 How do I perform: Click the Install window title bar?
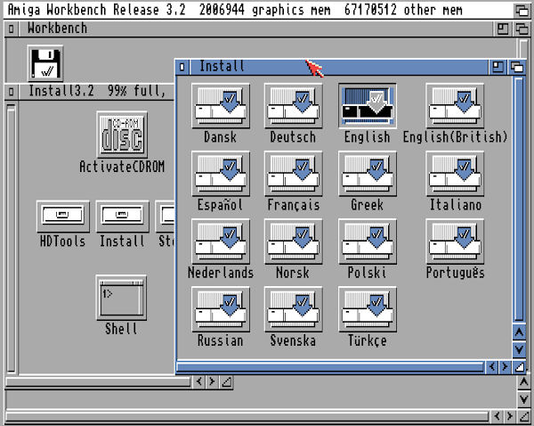click(356, 67)
